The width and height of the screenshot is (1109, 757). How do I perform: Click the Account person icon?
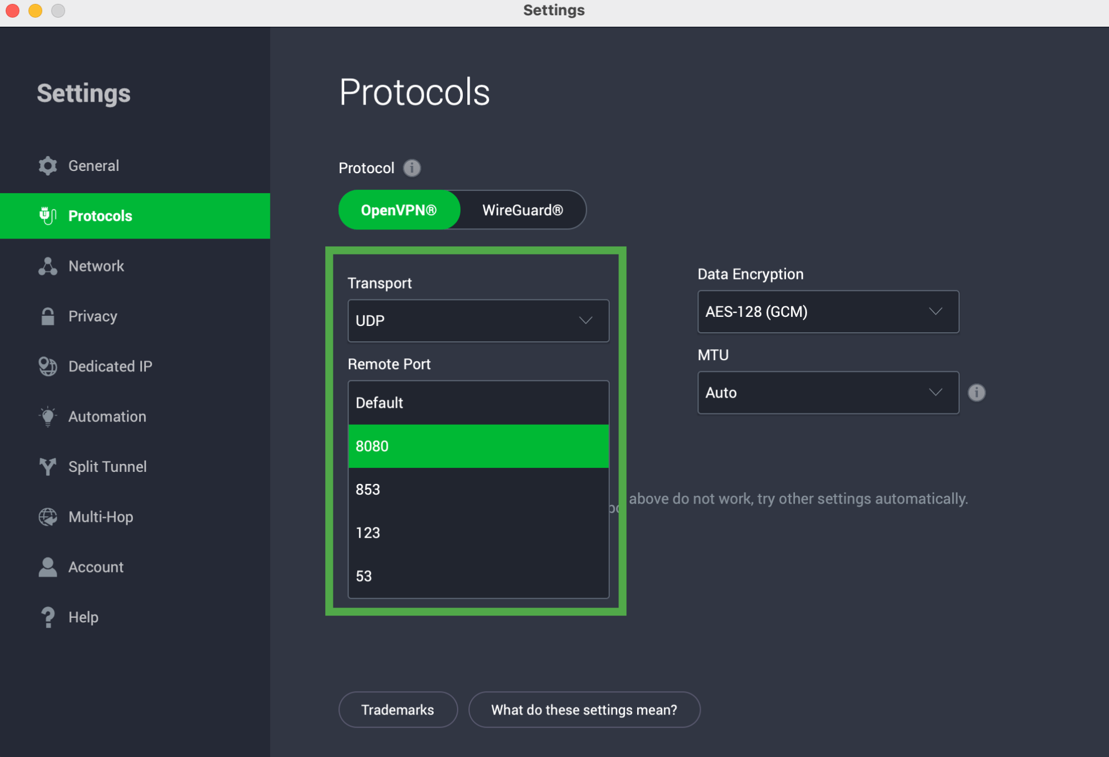point(48,567)
